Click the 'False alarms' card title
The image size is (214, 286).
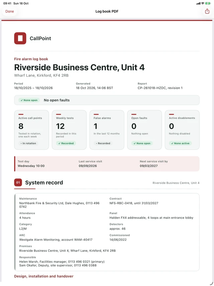tap(102, 118)
